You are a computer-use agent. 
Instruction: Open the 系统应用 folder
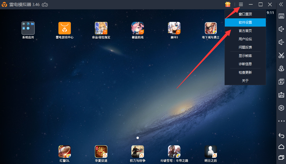click(28, 28)
